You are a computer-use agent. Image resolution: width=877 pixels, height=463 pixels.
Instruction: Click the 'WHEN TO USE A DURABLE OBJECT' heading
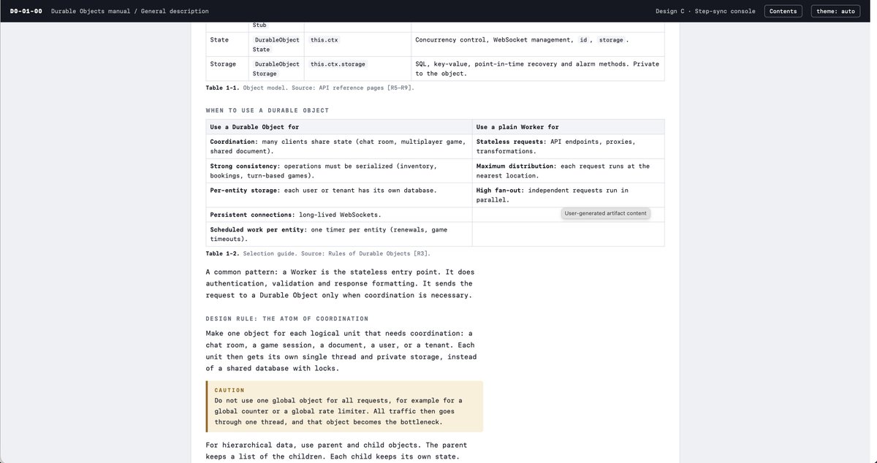(267, 110)
